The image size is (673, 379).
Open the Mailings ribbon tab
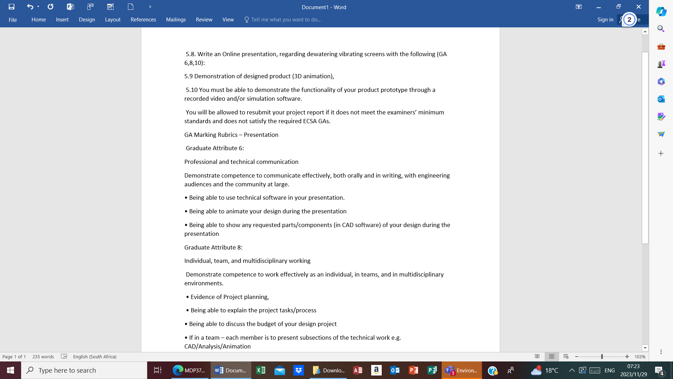tap(176, 20)
